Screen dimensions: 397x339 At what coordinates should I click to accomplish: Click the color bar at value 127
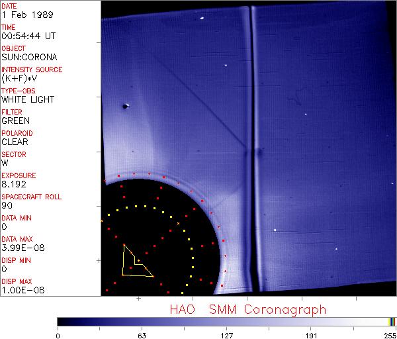point(226,322)
